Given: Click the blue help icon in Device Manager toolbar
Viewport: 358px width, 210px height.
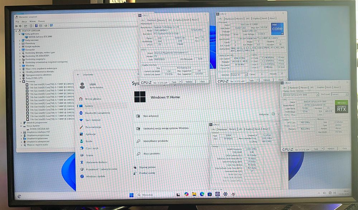Looking at the screenshot, I should [36, 26].
